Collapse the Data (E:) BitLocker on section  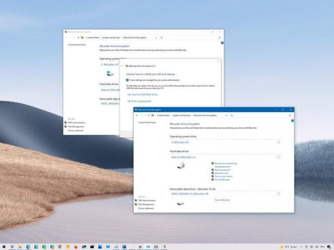point(278,157)
